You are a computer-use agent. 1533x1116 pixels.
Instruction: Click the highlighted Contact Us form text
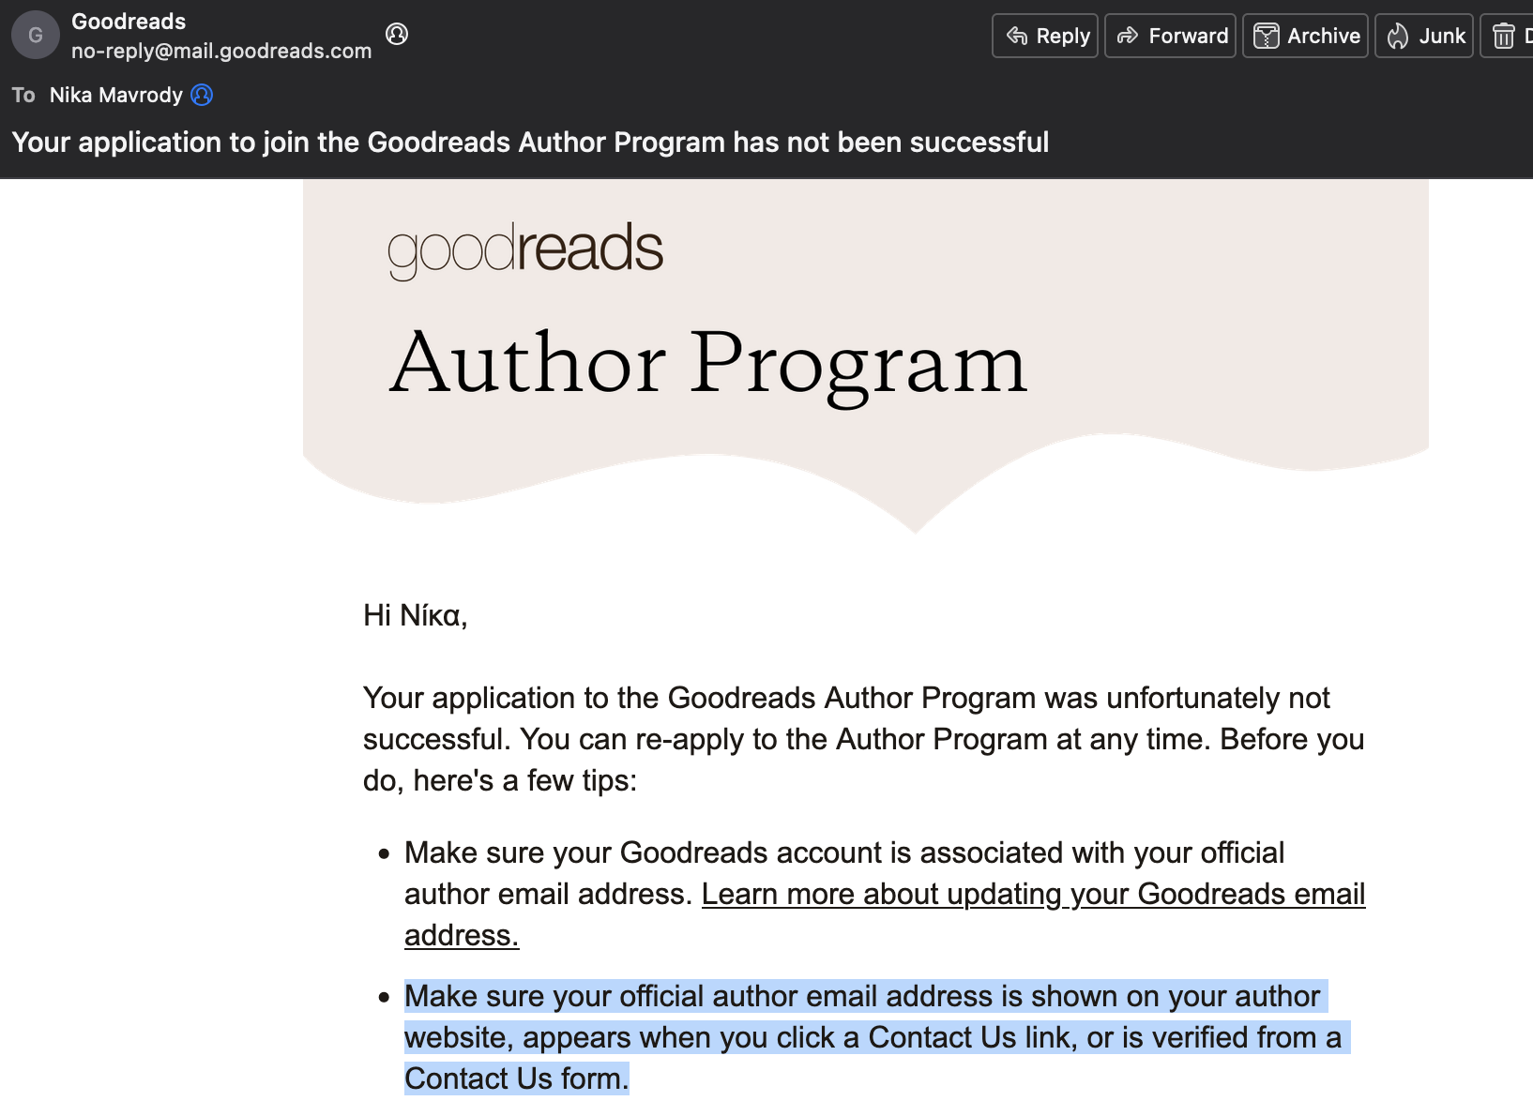click(x=516, y=1078)
